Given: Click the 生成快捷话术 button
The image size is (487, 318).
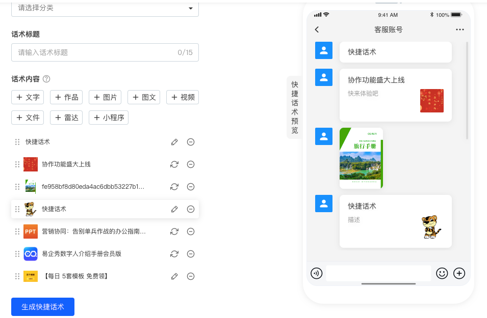Looking at the screenshot, I should tap(43, 307).
